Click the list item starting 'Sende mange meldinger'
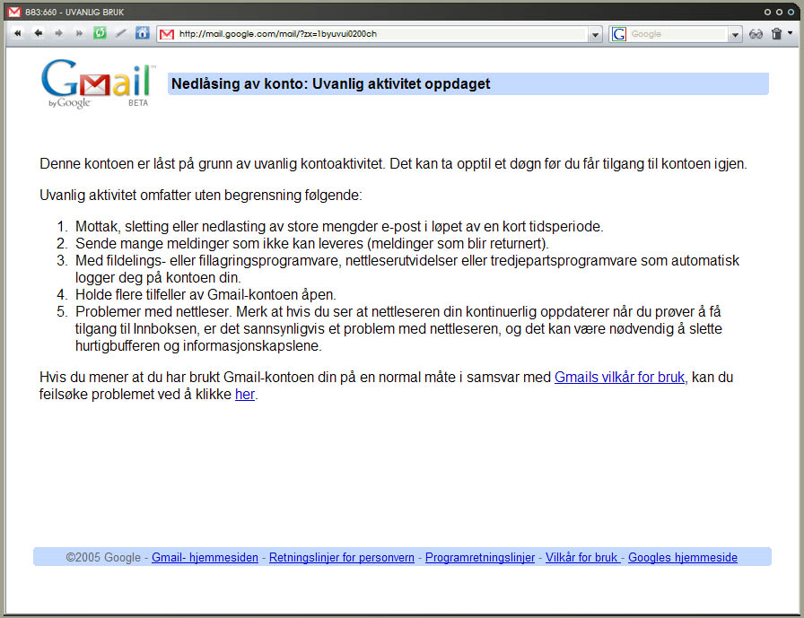The height and width of the screenshot is (618, 804). 311,243
